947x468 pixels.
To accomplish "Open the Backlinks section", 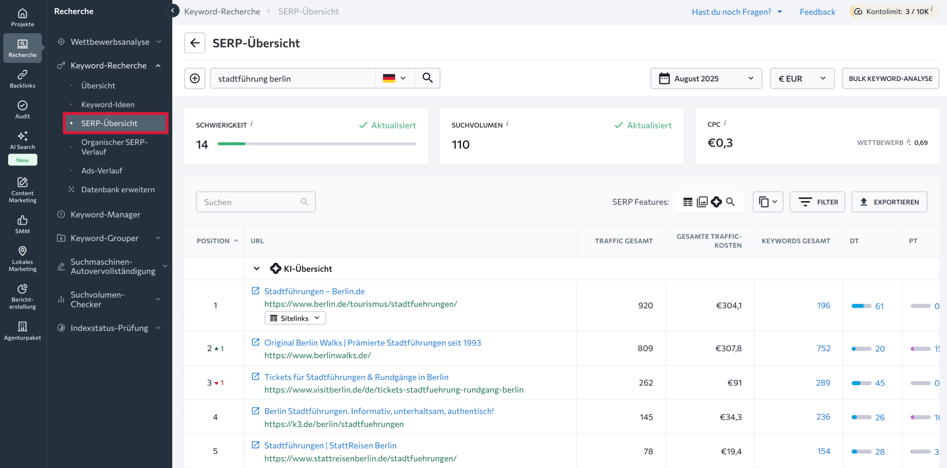I will [x=23, y=79].
